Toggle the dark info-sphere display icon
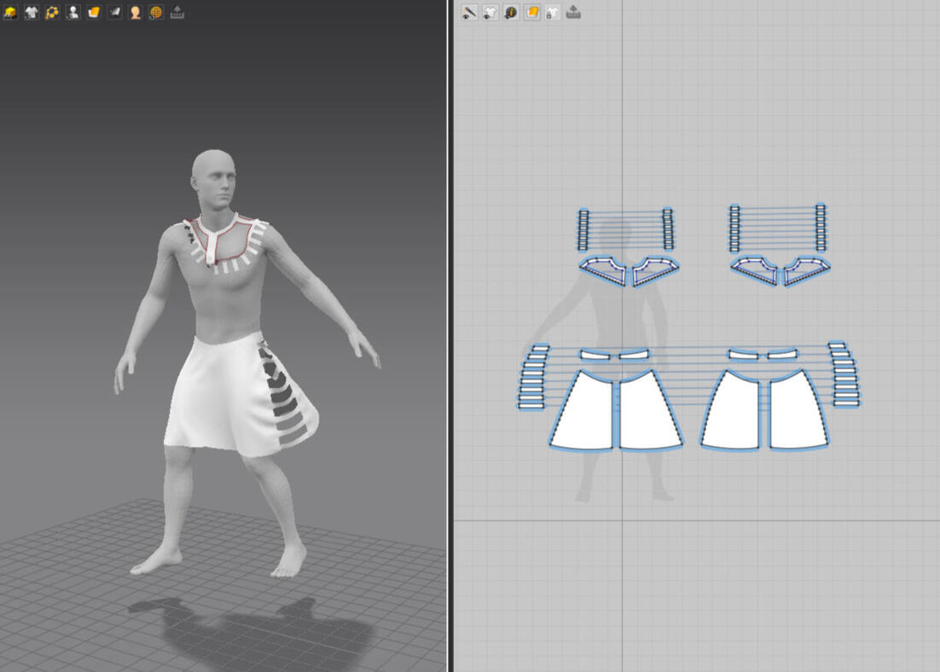Image resolution: width=940 pixels, height=672 pixels. pos(511,13)
